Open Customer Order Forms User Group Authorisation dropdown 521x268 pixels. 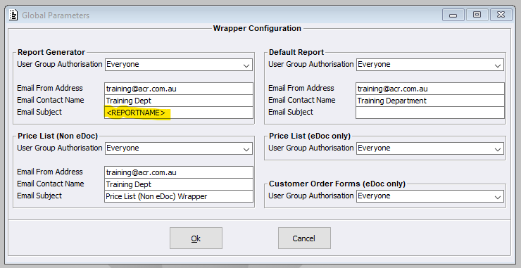(430, 196)
